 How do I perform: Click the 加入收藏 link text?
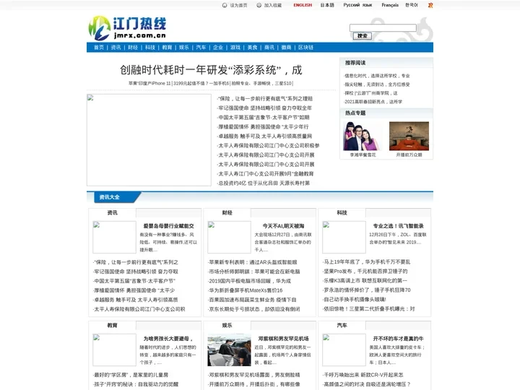(x=273, y=5)
